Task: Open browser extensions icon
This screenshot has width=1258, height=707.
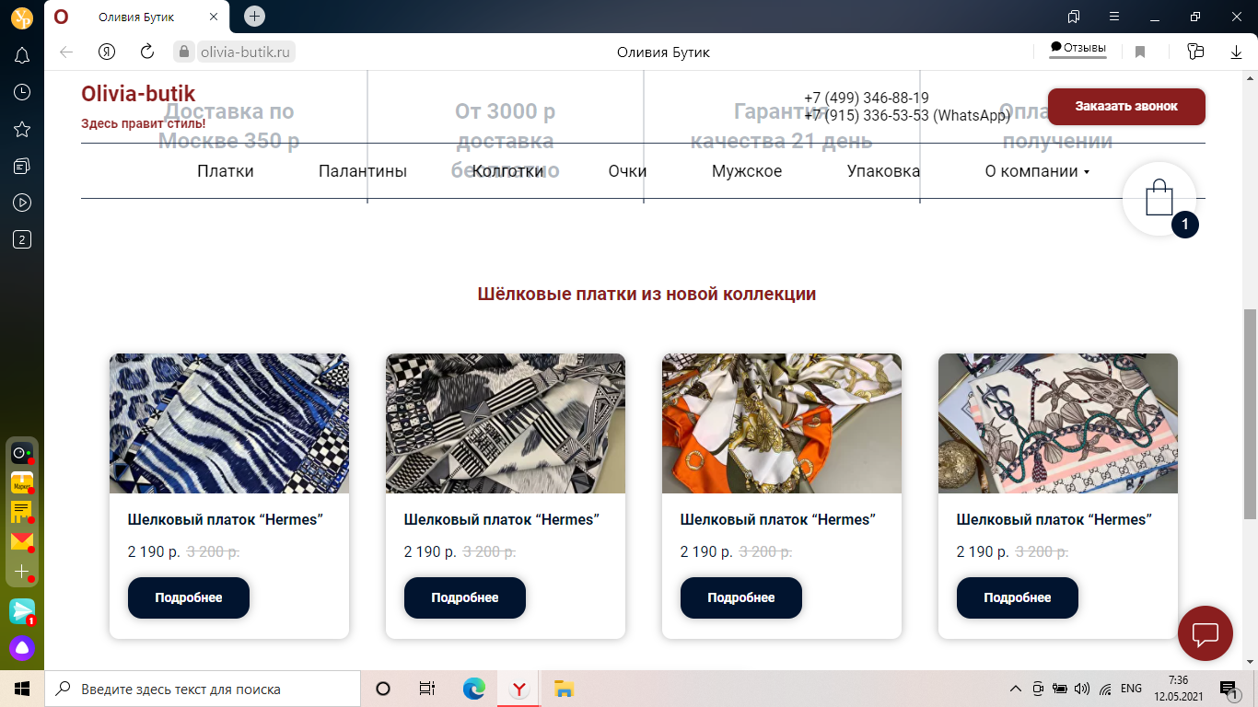Action: pyautogui.click(x=1196, y=52)
